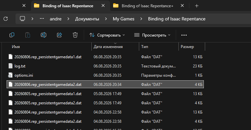This screenshot has height=130, width=251.
Task: Switch to Binding of Isaac Repentance+ tab
Action: pos(143,6)
